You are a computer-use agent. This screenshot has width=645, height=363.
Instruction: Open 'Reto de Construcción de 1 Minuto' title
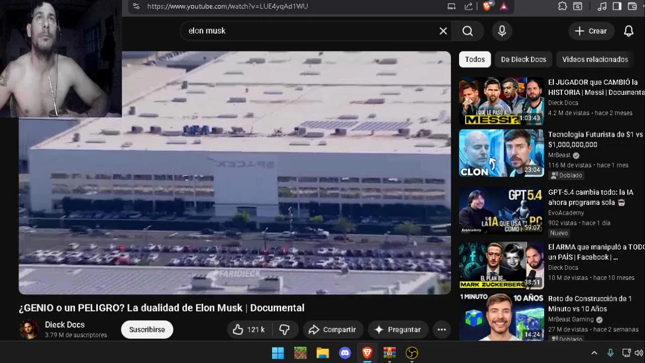coord(590,304)
